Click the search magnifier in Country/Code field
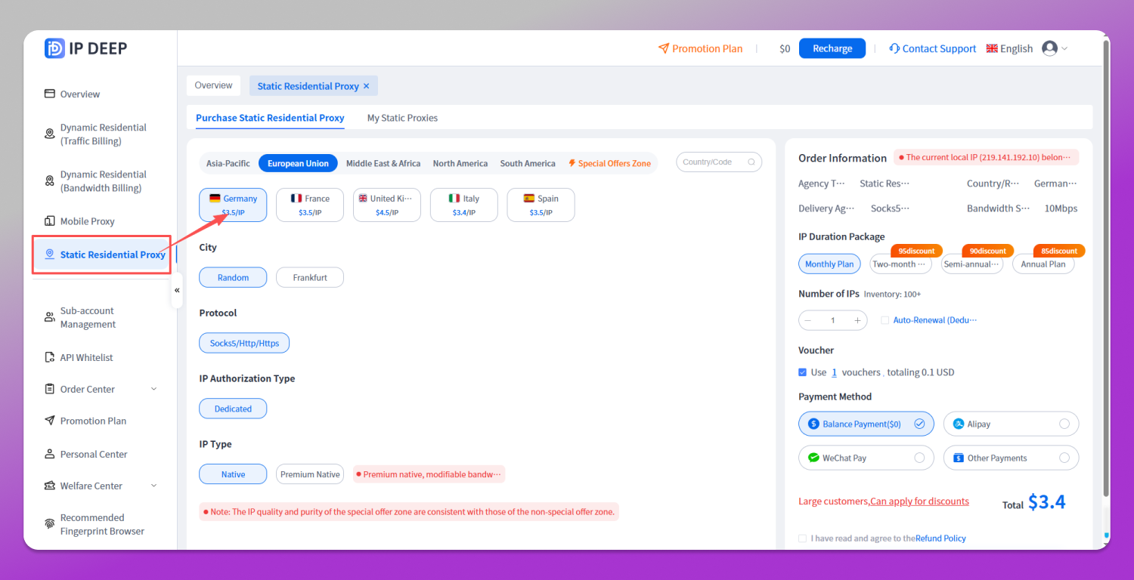Screen dimensions: 1134x580 (x=751, y=162)
